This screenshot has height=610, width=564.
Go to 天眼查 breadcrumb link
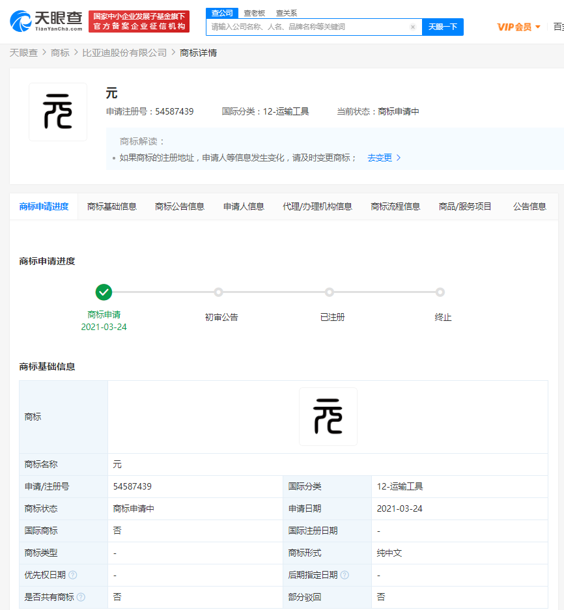pyautogui.click(x=23, y=53)
